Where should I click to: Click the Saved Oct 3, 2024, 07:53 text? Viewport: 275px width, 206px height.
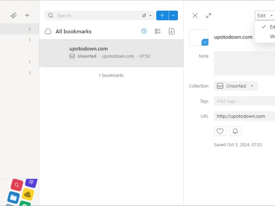[238, 145]
